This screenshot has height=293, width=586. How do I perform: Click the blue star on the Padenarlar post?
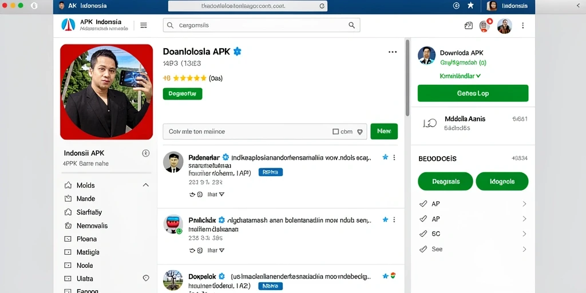(x=385, y=157)
